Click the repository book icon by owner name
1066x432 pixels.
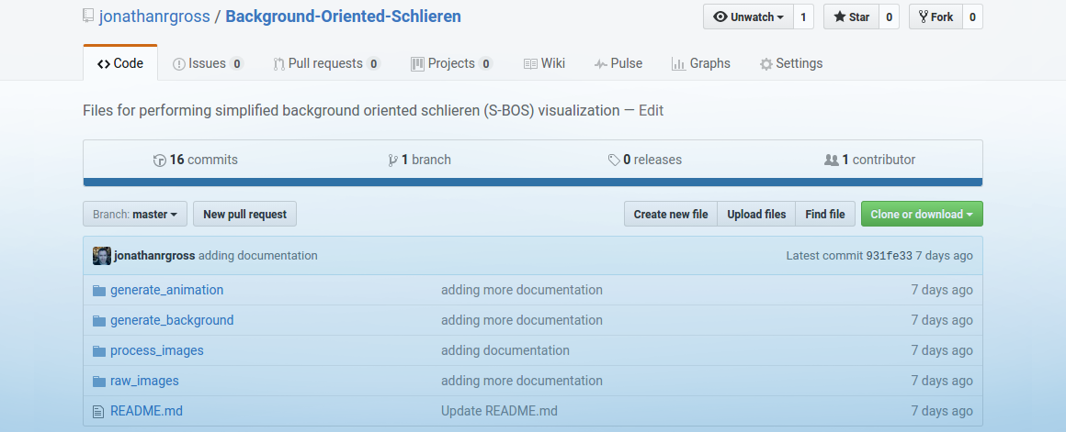coord(88,17)
